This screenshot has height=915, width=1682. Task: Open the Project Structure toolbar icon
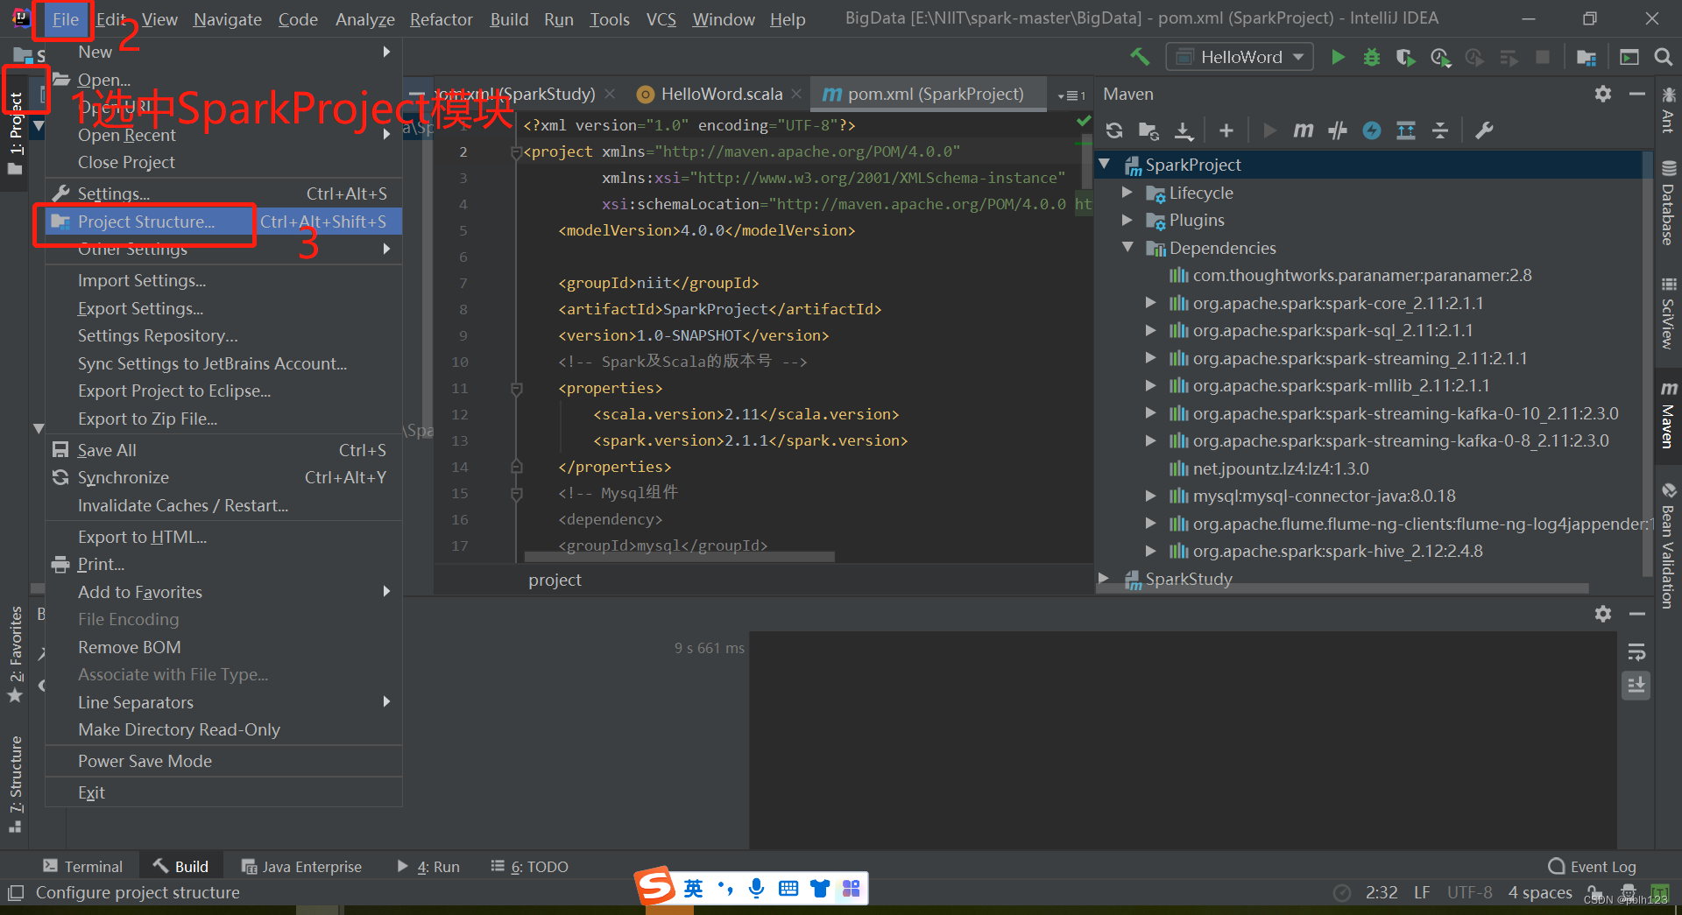tap(1586, 57)
